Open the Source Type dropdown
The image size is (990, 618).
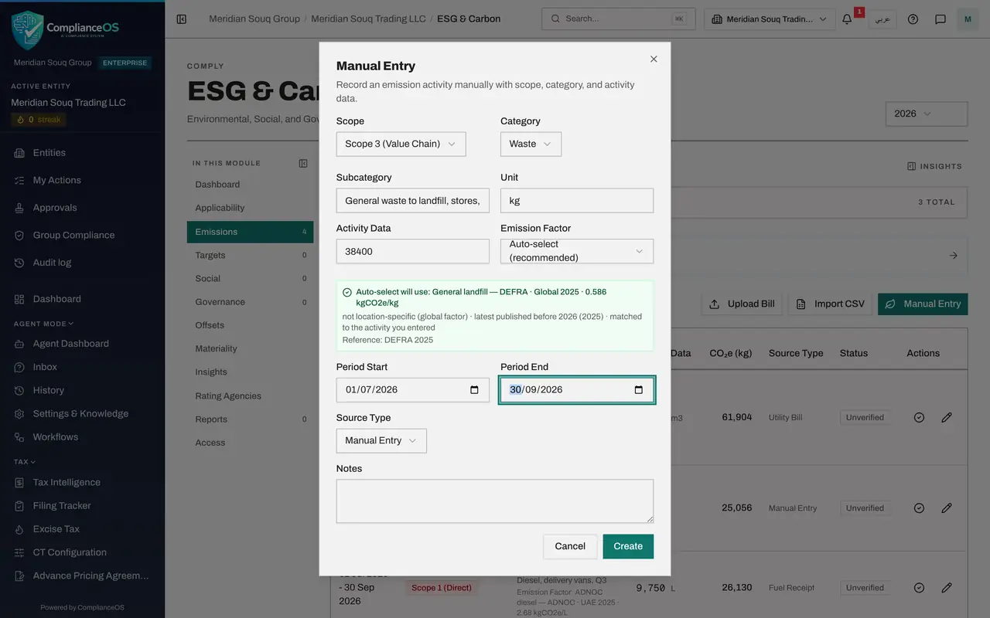[381, 440]
